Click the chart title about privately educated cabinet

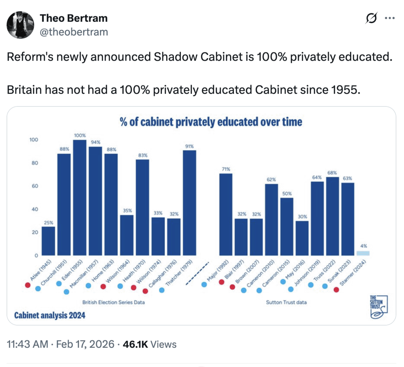click(x=211, y=121)
